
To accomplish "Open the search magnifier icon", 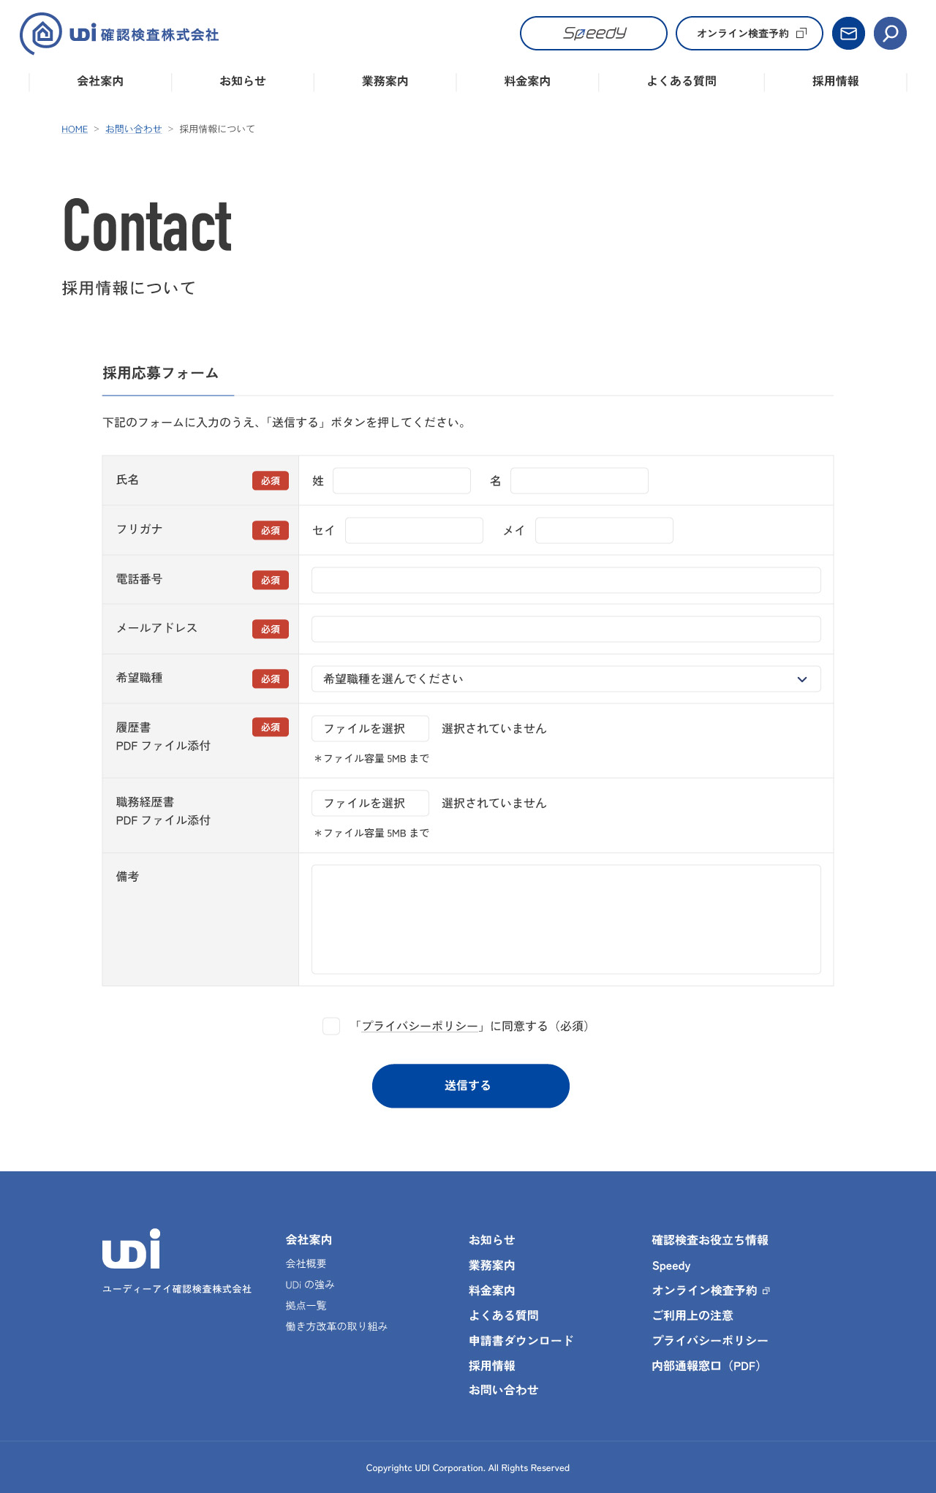I will tap(890, 34).
